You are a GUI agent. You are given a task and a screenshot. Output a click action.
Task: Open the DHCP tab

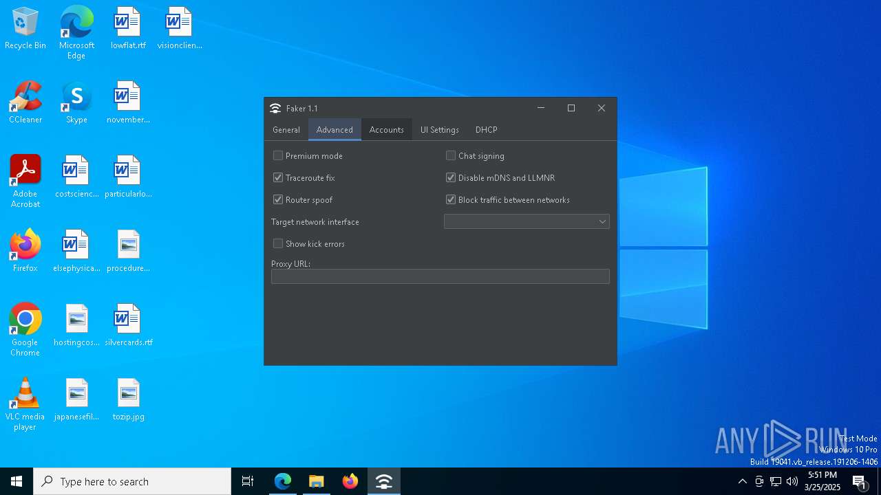pos(487,130)
